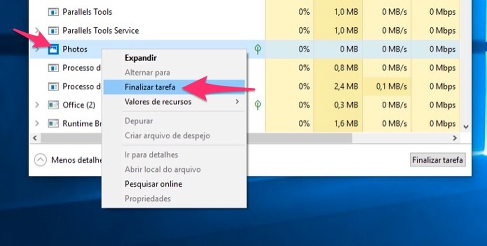The image size is (487, 246).
Task: Click the 0 MB/s disk cell in Office row
Action: [387, 105]
